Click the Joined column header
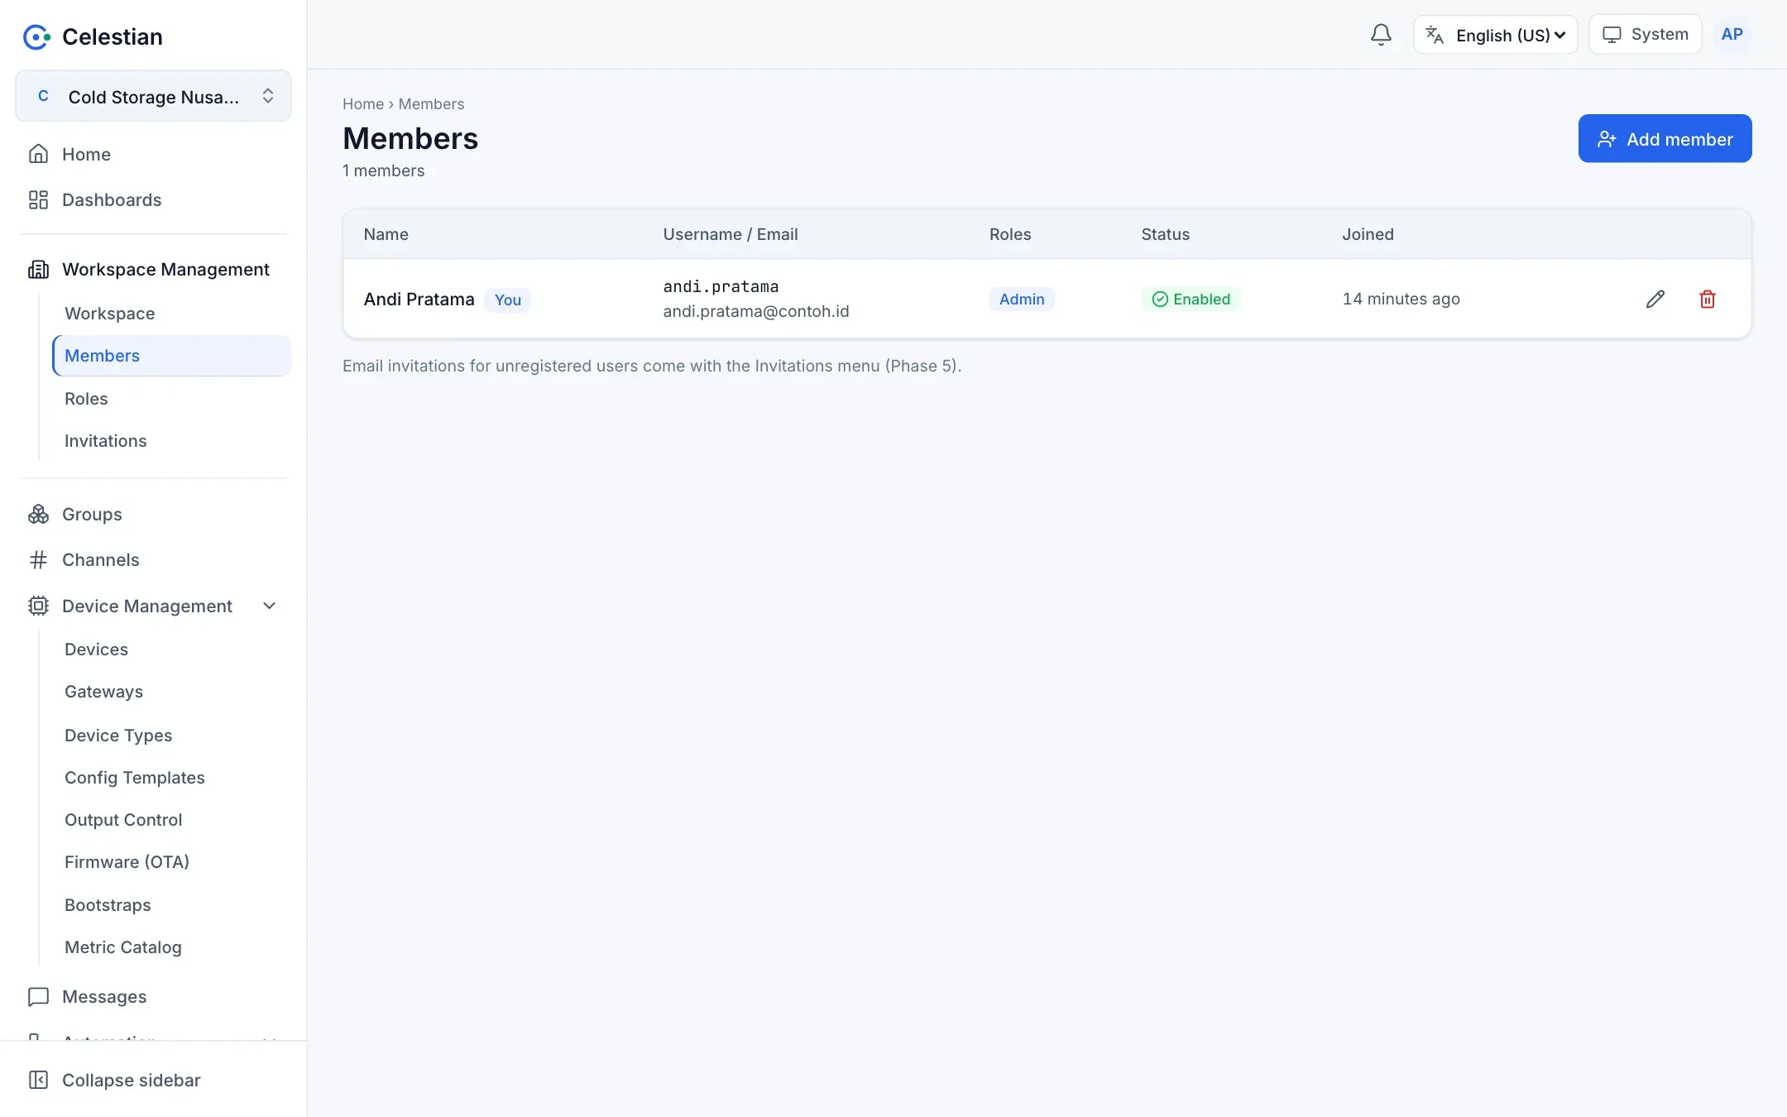Screen dimensions: 1787x1117 [x=1368, y=234]
